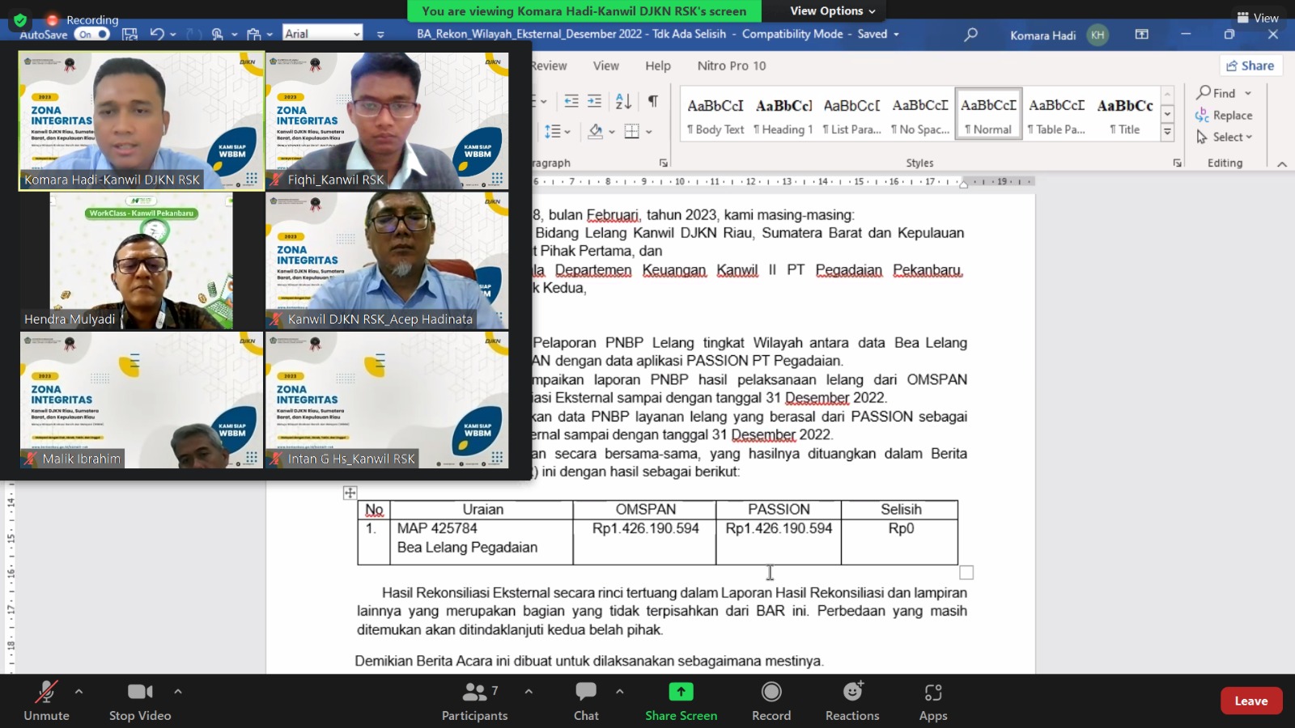Open the Reactions menu
Screen dimensions: 1295x728
click(851, 700)
